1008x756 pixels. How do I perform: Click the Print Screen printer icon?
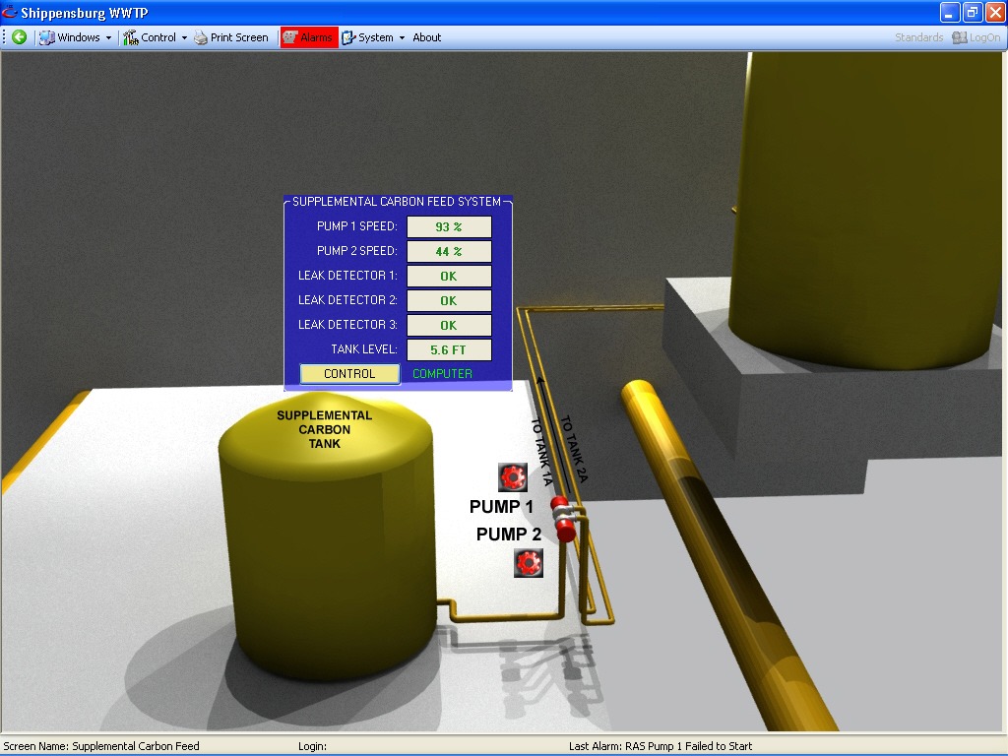[201, 37]
